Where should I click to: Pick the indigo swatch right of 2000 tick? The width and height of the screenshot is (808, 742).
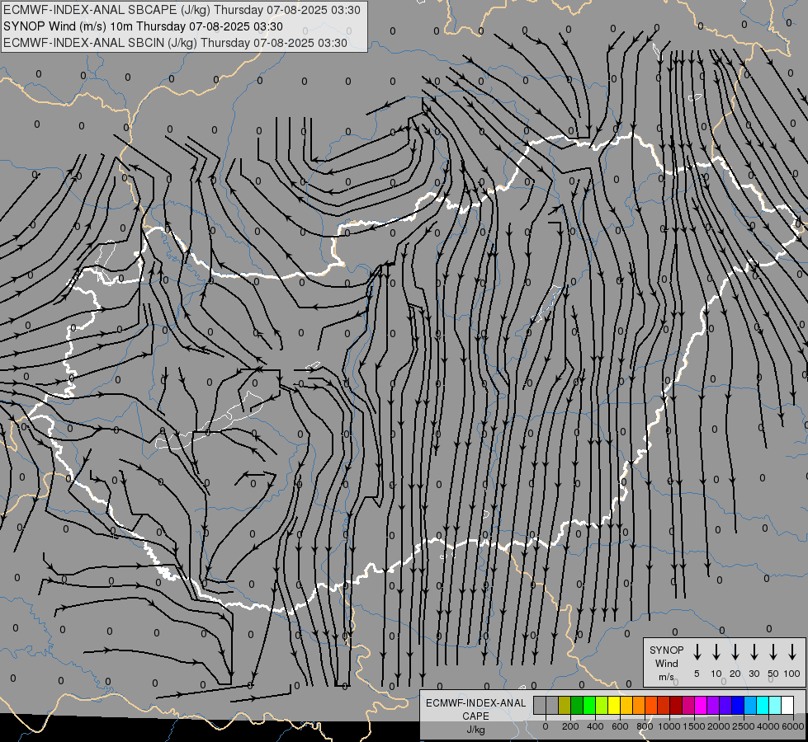tap(725, 705)
